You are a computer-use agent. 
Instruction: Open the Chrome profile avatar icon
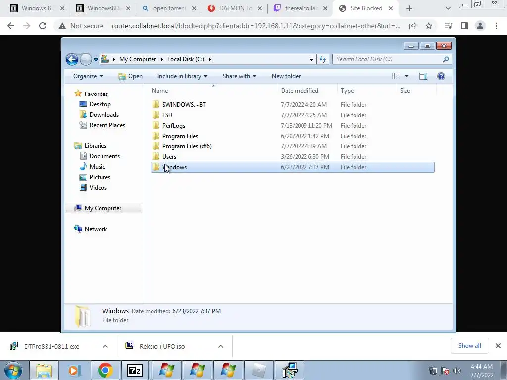click(x=480, y=26)
